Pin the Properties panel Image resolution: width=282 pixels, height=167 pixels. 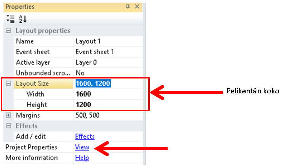click(x=128, y=7)
